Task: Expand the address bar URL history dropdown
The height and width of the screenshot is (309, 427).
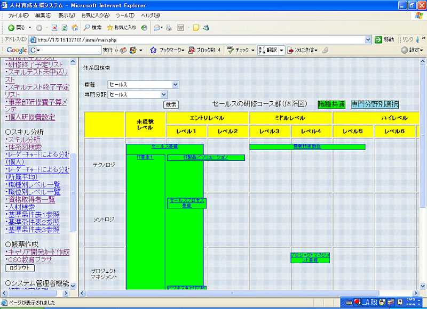Action: pos(368,39)
